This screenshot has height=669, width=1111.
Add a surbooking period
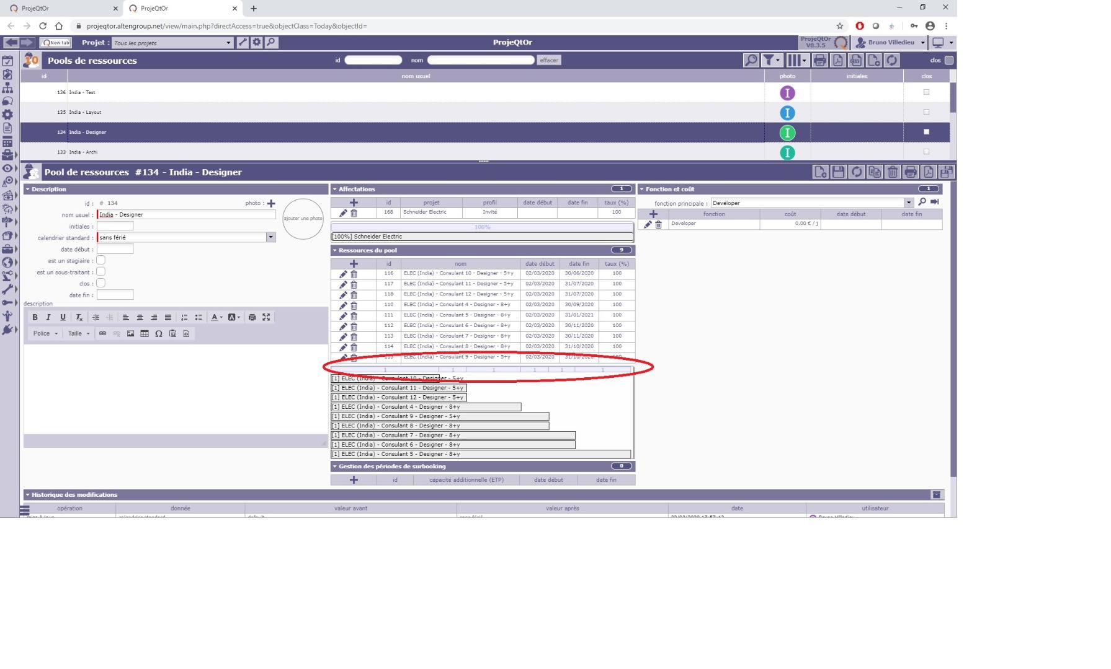(x=354, y=480)
